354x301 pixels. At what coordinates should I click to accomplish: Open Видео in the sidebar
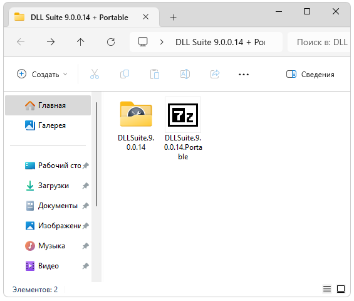pos(48,266)
